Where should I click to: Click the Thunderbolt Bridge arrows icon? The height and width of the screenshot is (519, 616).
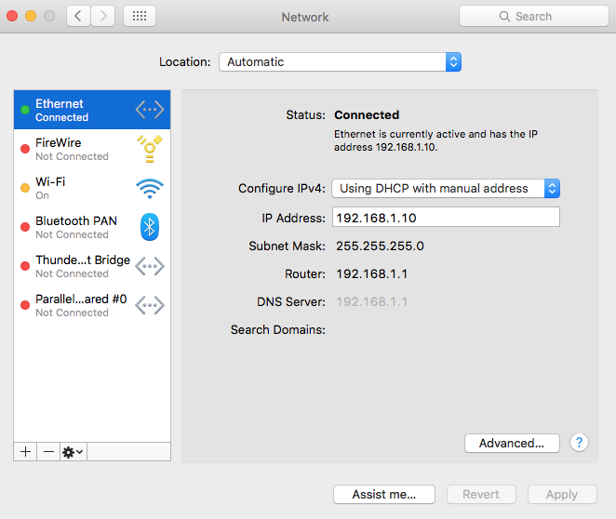150,266
